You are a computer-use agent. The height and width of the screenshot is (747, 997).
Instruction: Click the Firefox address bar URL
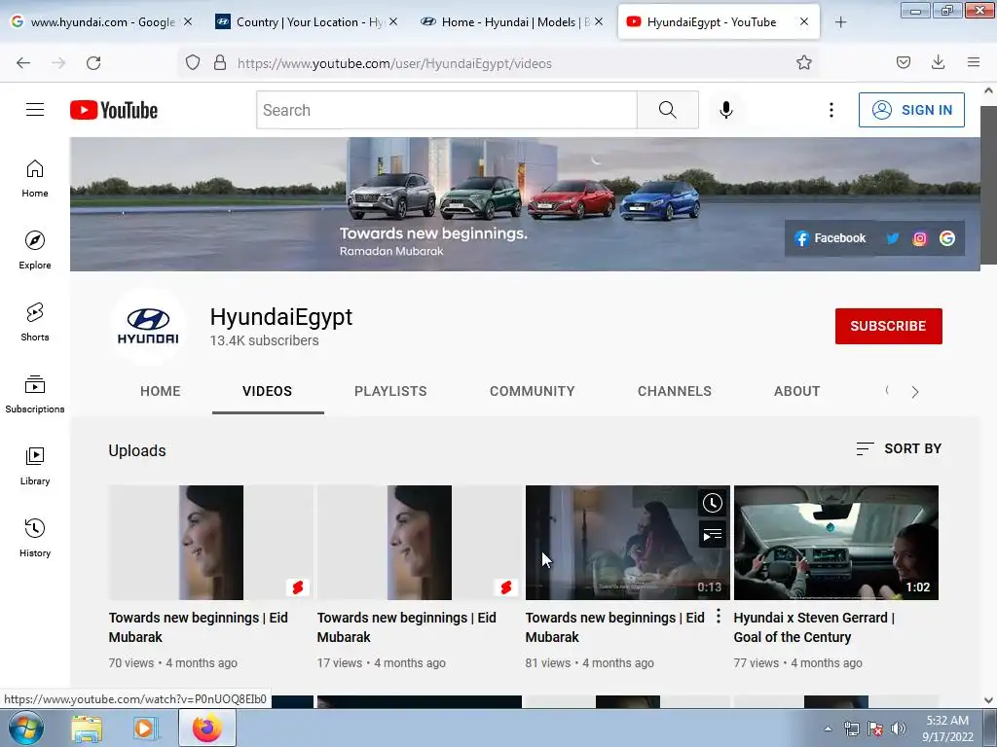pos(394,63)
